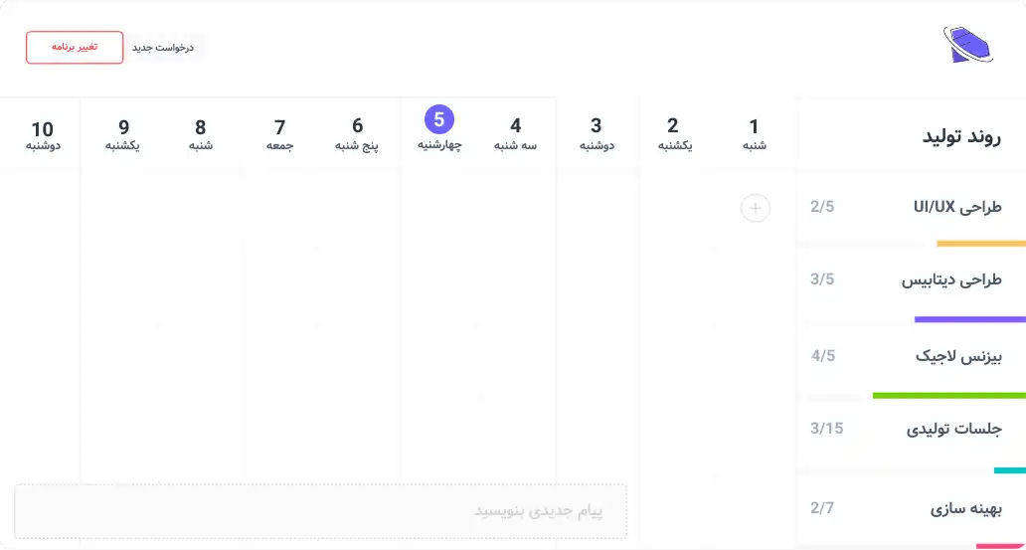Click the green بیزنس لاجیک progress bar

tap(948, 395)
